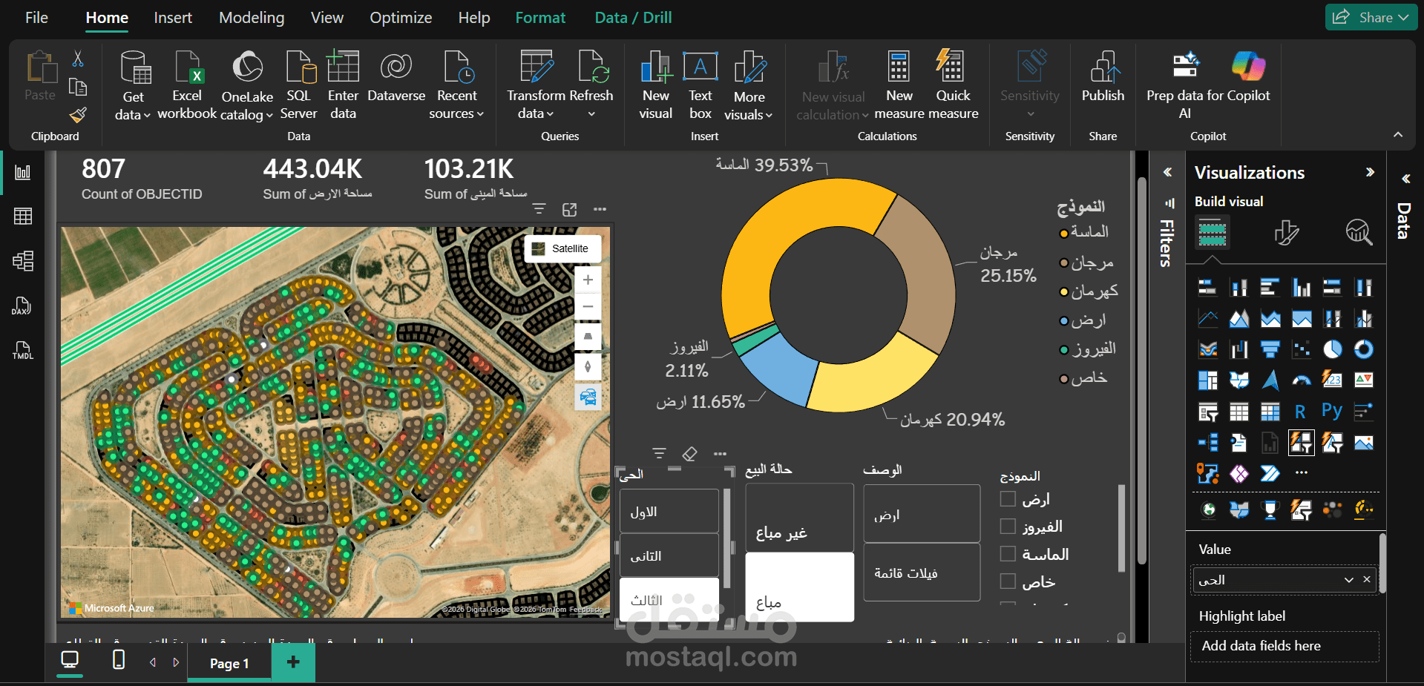Image resolution: width=1424 pixels, height=686 pixels.
Task: Expand the Filters pane
Action: tap(1167, 172)
